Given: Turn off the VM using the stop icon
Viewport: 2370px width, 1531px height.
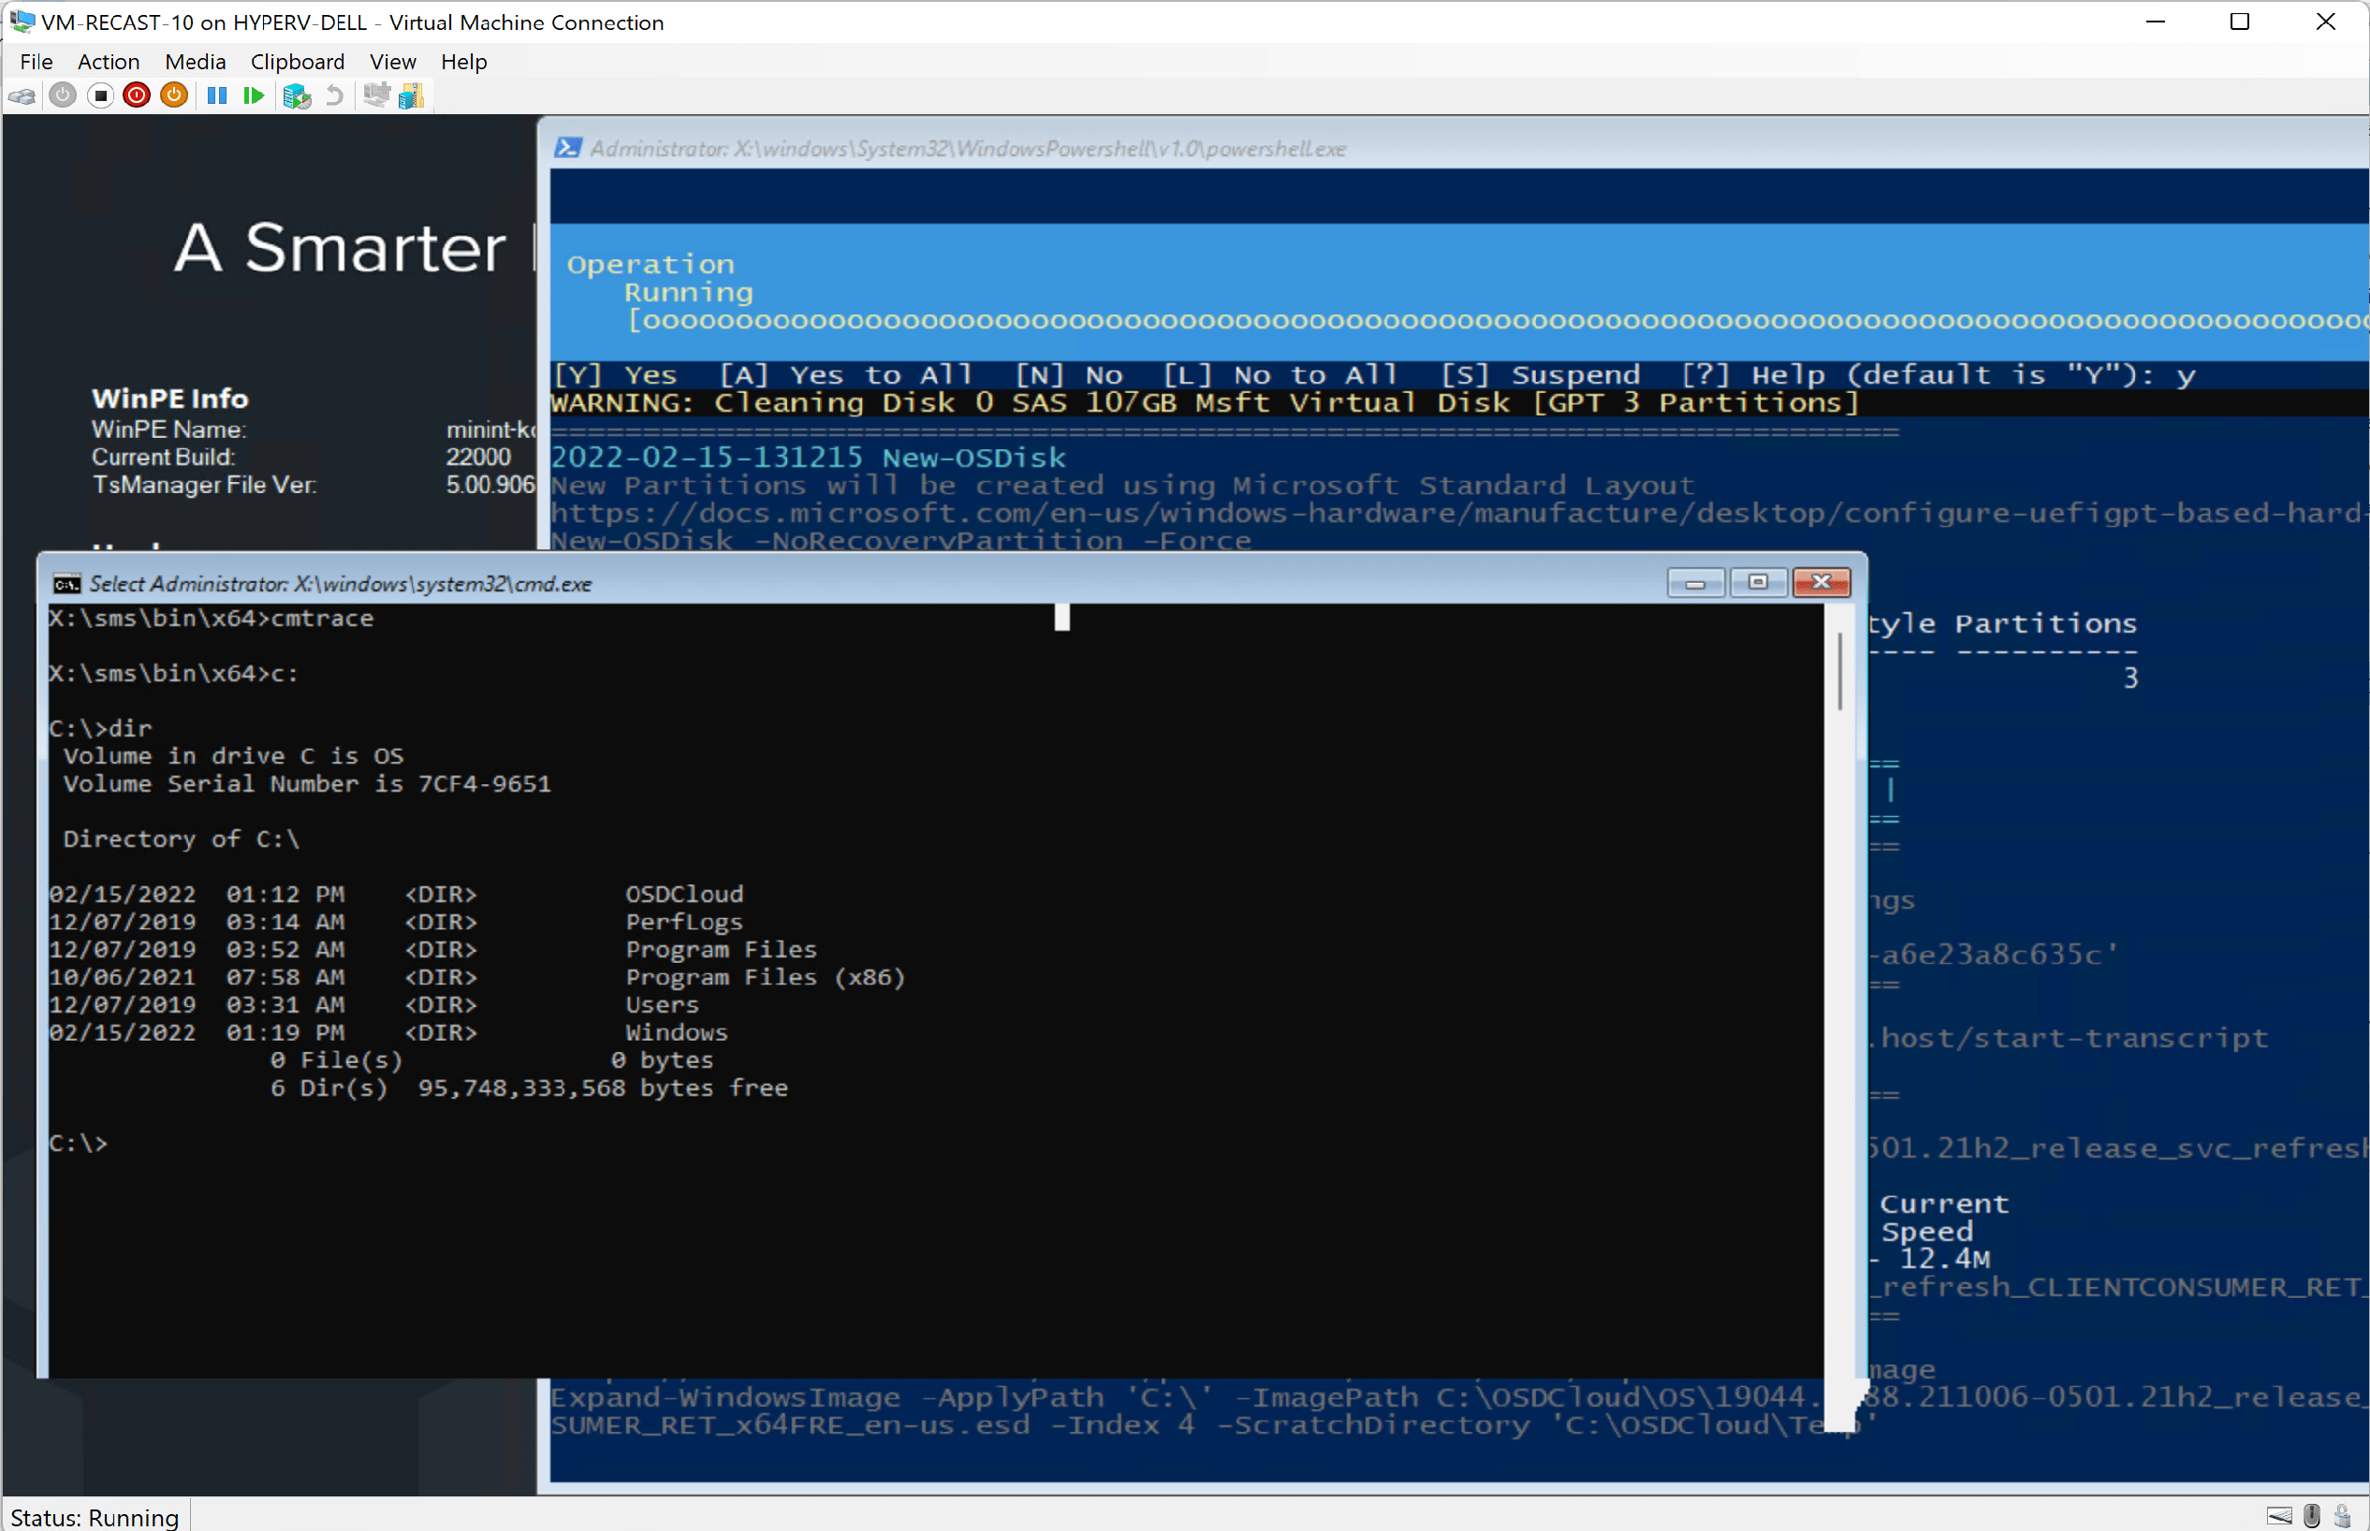Looking at the screenshot, I should (100, 95).
